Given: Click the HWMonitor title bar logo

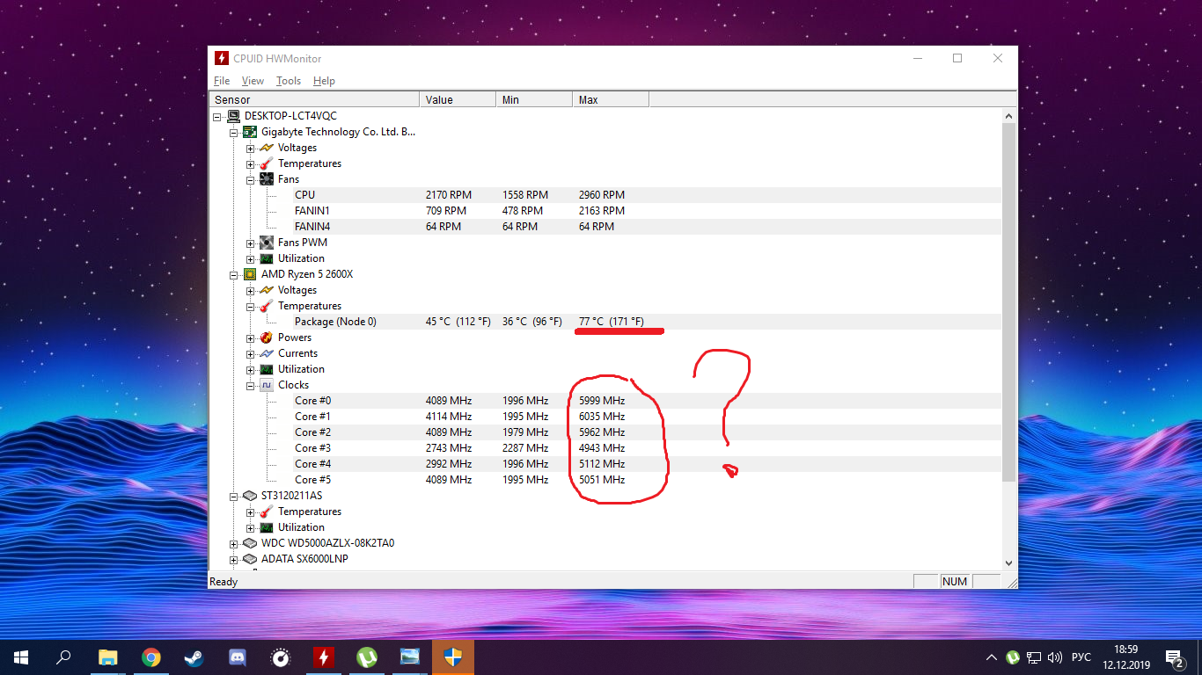Looking at the screenshot, I should pos(222,58).
